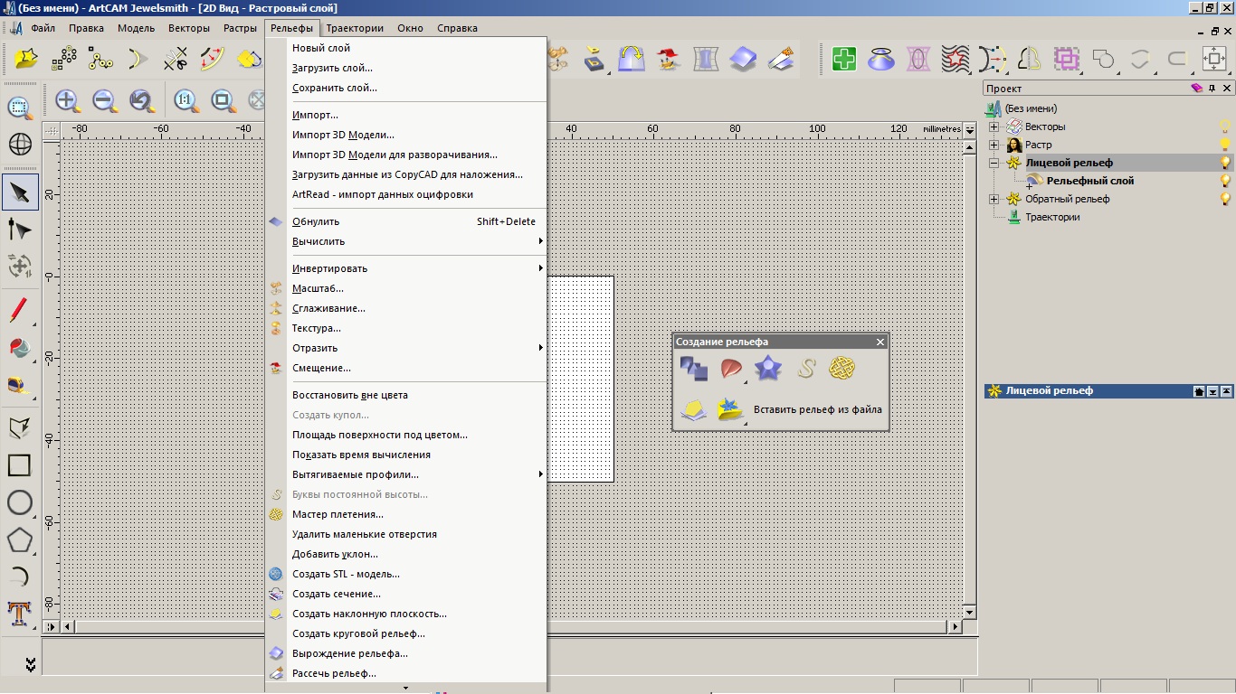1236x694 pixels.
Task: Choose Создать STL - модель... entry
Action: 406,574
